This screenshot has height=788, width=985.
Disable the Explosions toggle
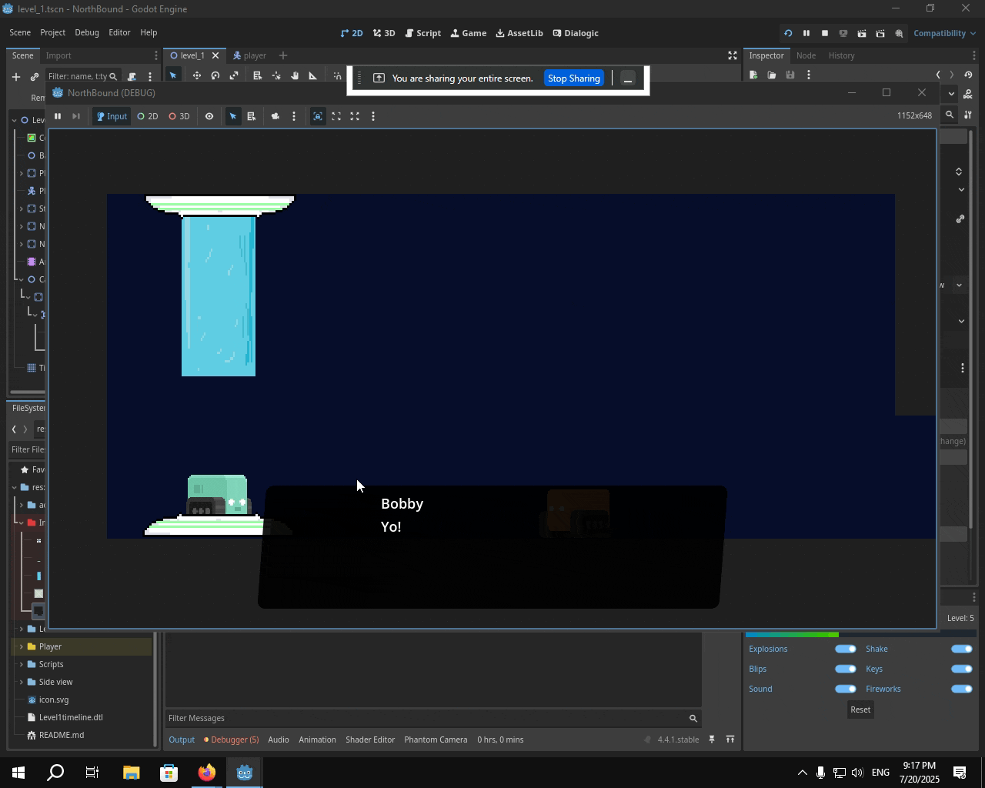coord(845,649)
